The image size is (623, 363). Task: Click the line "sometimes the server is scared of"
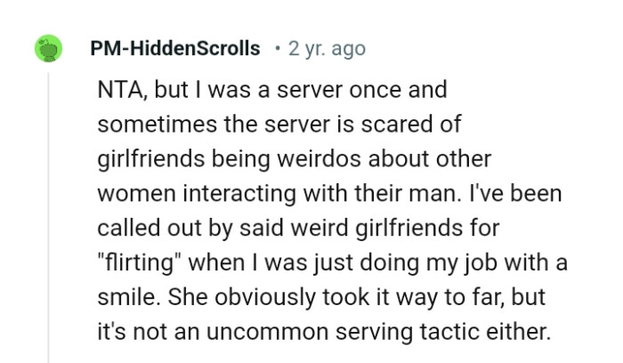pos(279,124)
